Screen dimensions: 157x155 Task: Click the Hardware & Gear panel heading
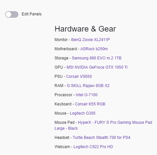pyautogui.click(x=85, y=29)
